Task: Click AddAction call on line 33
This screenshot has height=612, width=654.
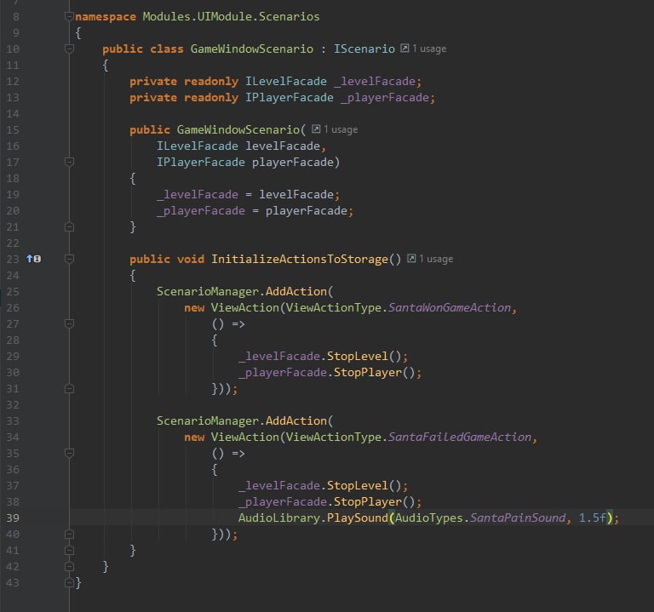Action: tap(296, 420)
